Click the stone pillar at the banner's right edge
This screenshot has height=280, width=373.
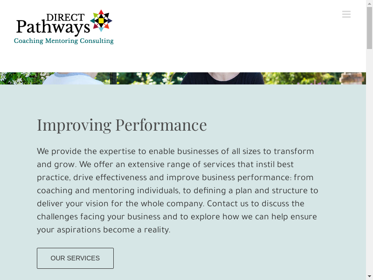(352, 78)
